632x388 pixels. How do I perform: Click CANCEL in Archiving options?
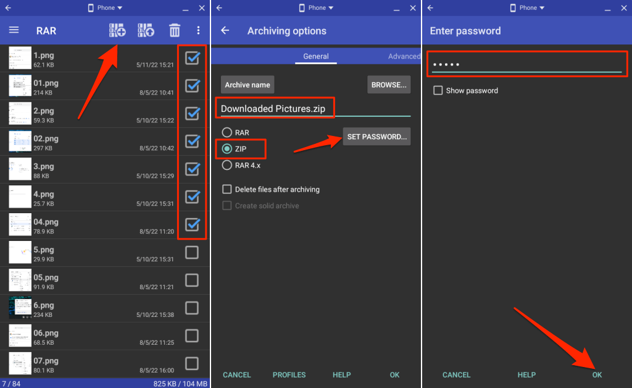tap(237, 374)
